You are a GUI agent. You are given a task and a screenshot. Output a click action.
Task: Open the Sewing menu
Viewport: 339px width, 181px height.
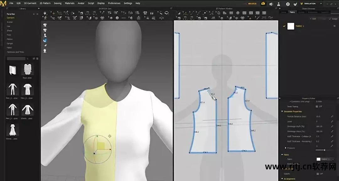pos(57,3)
